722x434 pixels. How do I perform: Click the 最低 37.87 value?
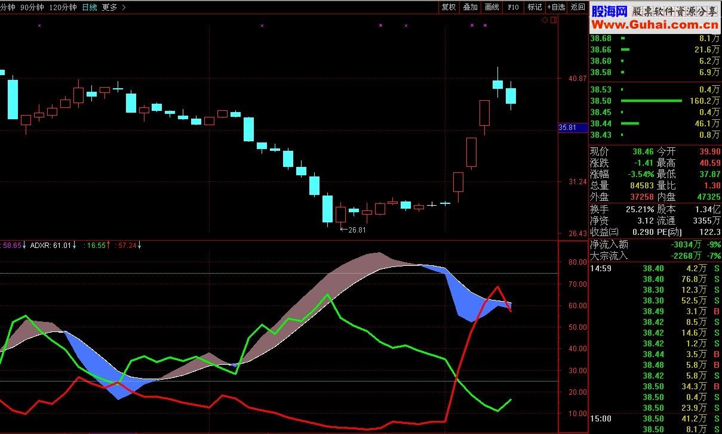[709, 175]
